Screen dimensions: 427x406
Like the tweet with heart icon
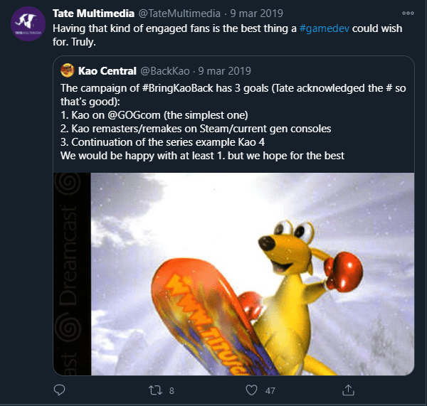click(x=251, y=390)
